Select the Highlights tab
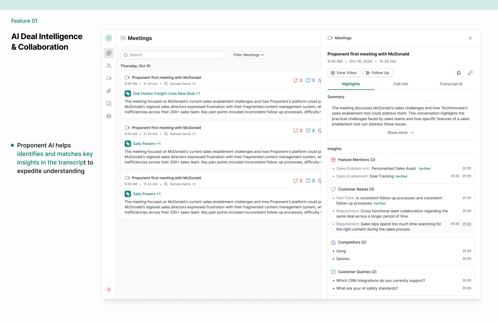Image resolution: width=498 pixels, height=323 pixels. click(351, 84)
